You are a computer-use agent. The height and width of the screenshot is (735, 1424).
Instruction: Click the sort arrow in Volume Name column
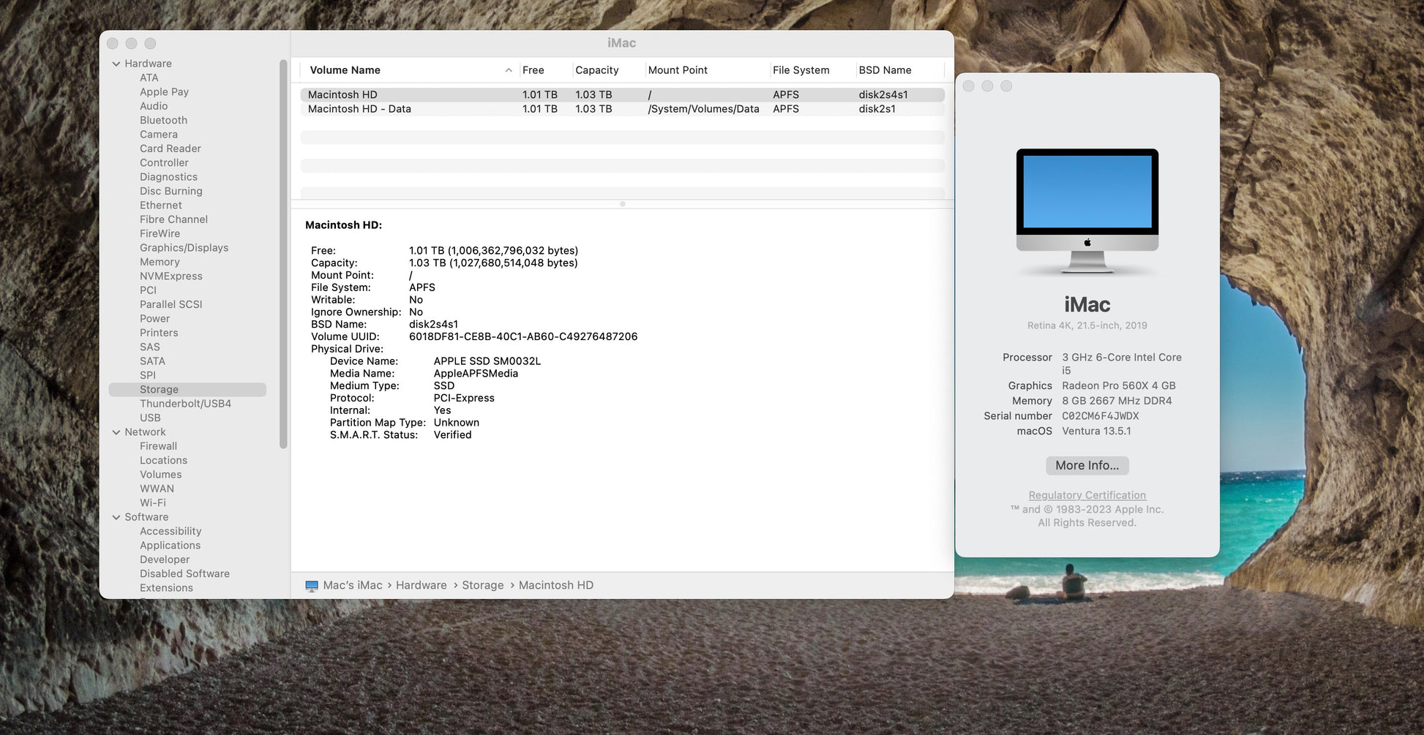click(509, 70)
